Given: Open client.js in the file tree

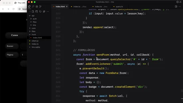Looking at the screenshot, I should point(35,41).
